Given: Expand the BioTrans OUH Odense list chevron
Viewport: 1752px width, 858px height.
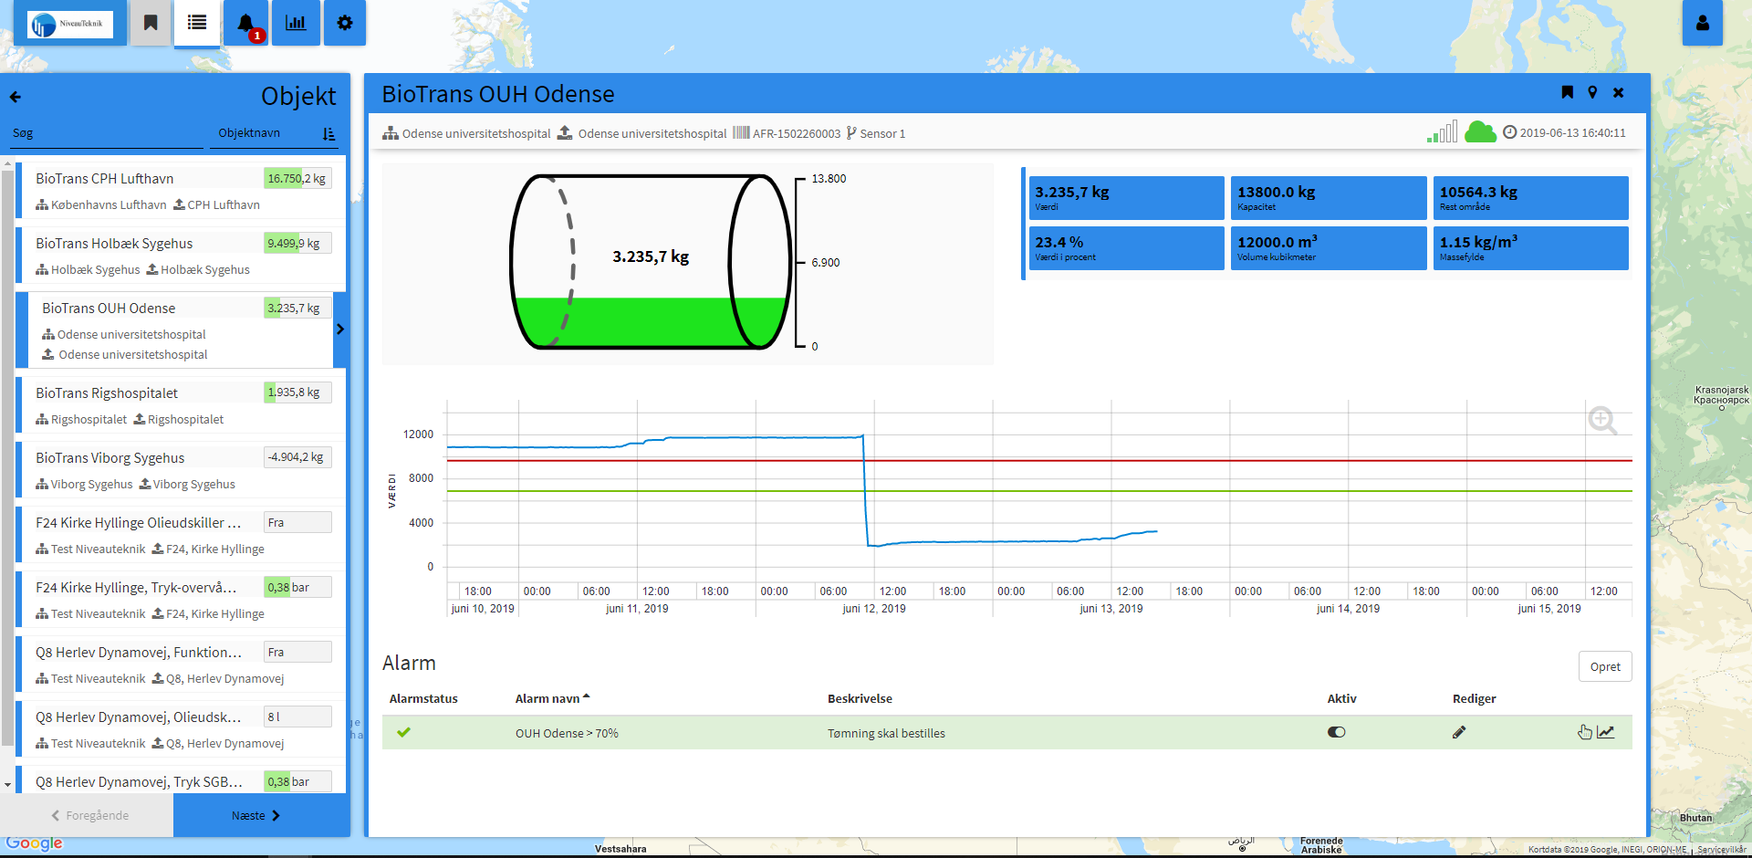Looking at the screenshot, I should click(340, 330).
